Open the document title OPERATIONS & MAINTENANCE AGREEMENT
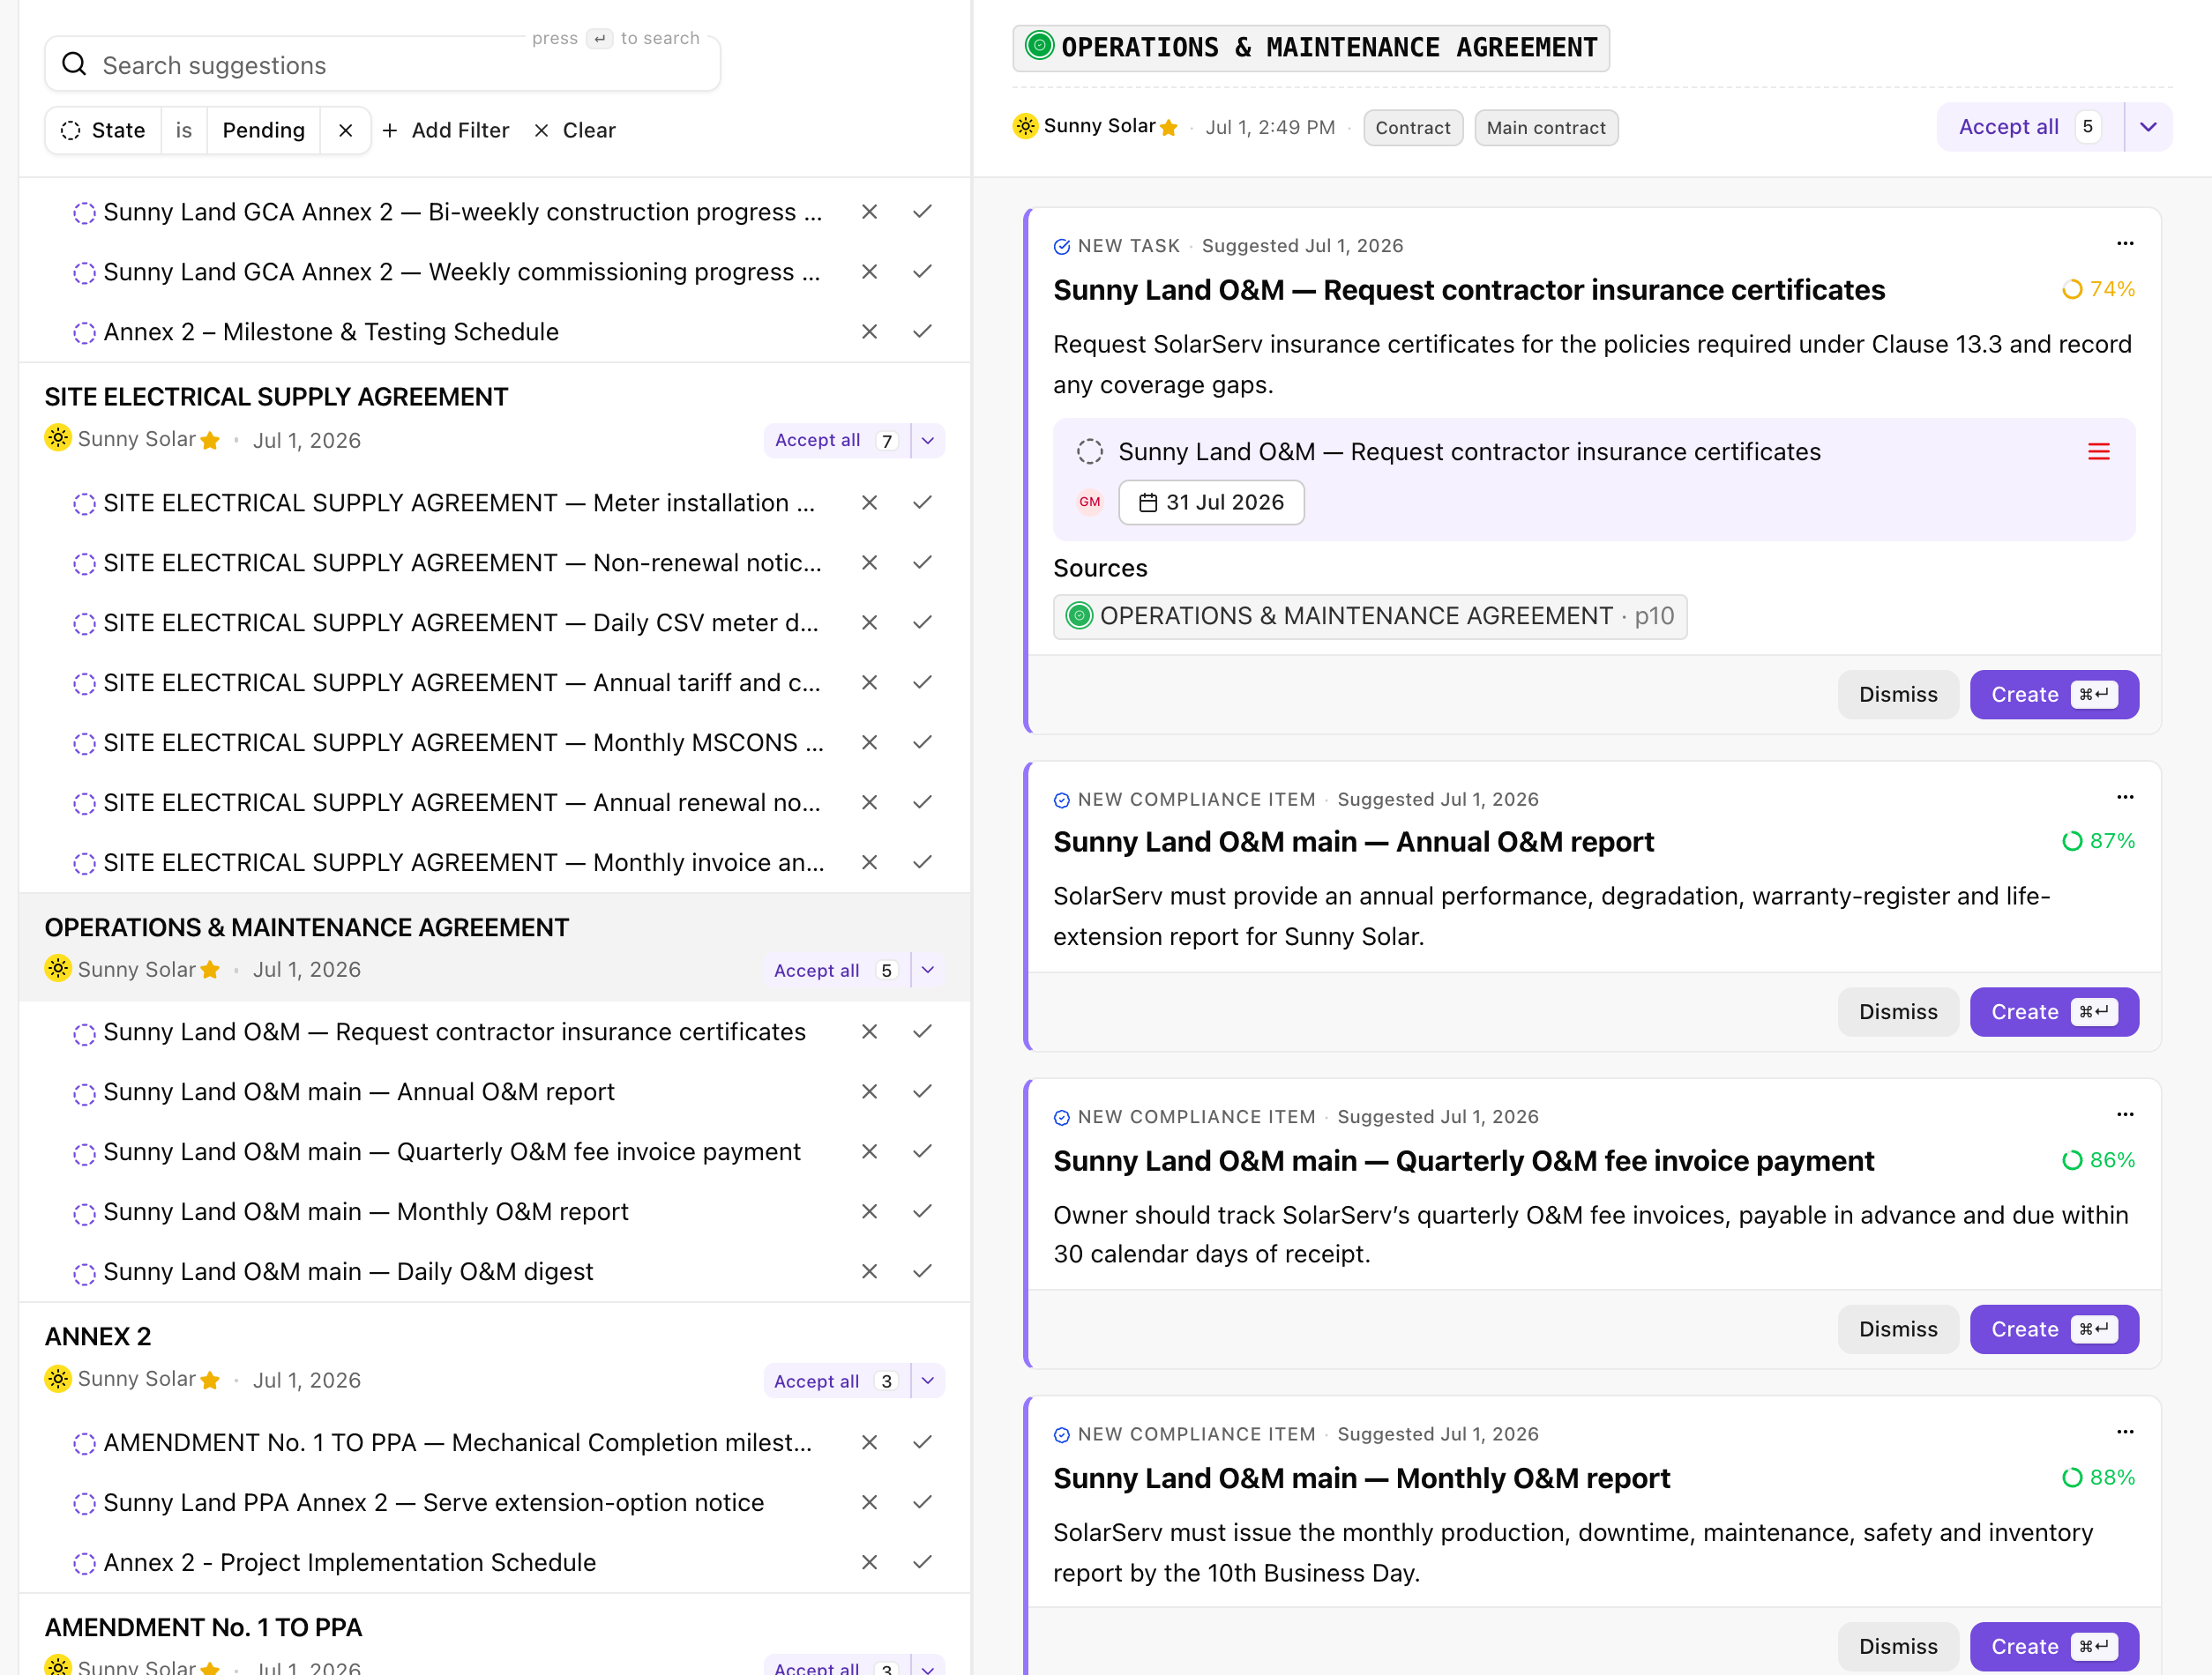Viewport: 2212px width, 1675px height. click(1311, 47)
